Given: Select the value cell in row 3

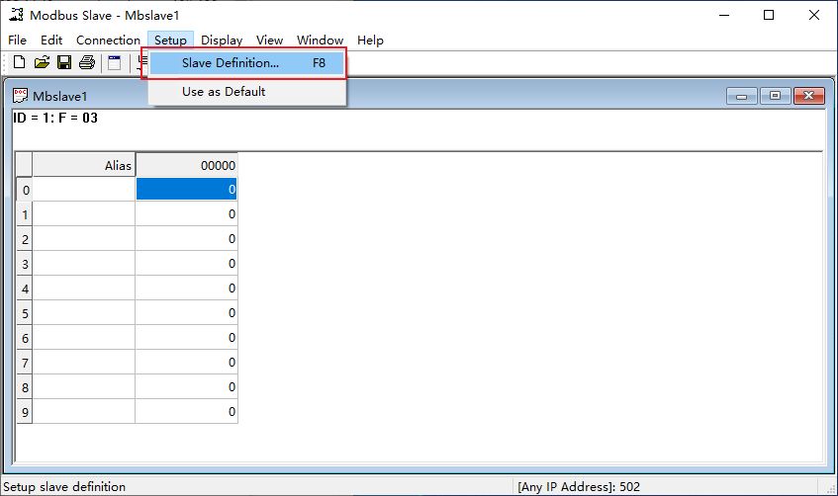Looking at the screenshot, I should click(x=187, y=263).
